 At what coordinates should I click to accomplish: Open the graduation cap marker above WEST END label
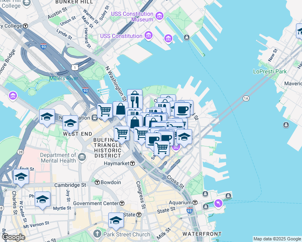coord(71,123)
